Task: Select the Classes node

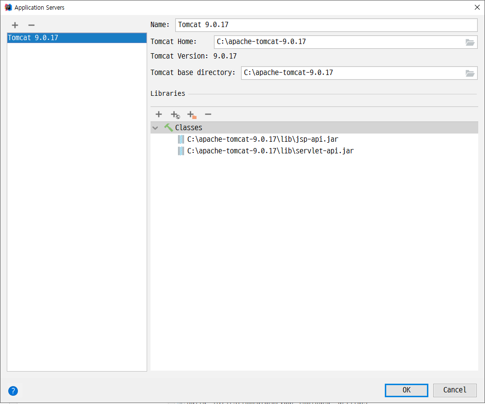Action: (314, 128)
